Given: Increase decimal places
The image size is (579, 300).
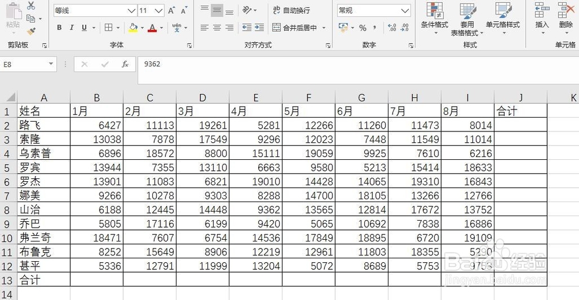Looking at the screenshot, I should (x=392, y=27).
